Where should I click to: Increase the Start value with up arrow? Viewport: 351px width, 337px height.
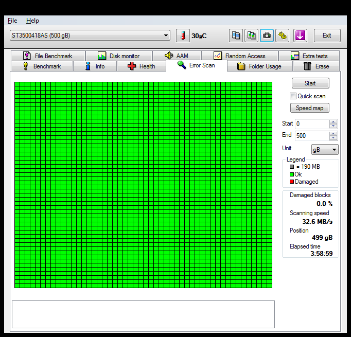click(x=334, y=122)
